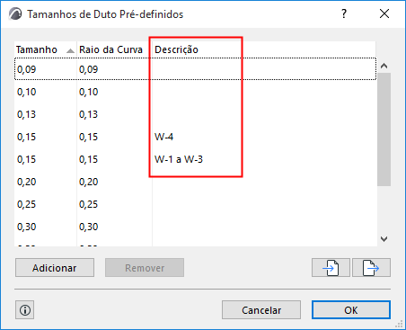Click Raio da Curva 0,15 in W-1 a W-3 row
The height and width of the screenshot is (330, 406).
[x=88, y=159]
